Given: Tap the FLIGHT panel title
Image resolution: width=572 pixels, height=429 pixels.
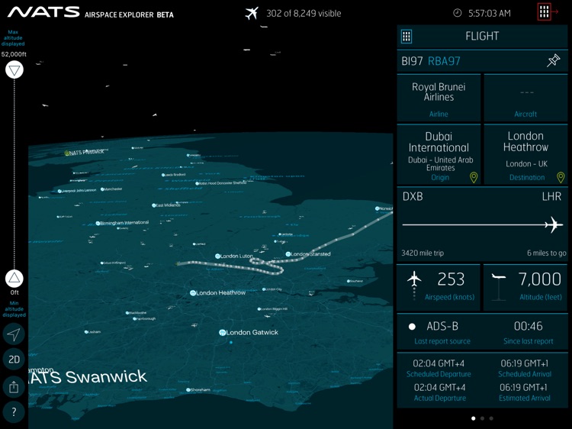Looking at the screenshot, I should (x=482, y=36).
